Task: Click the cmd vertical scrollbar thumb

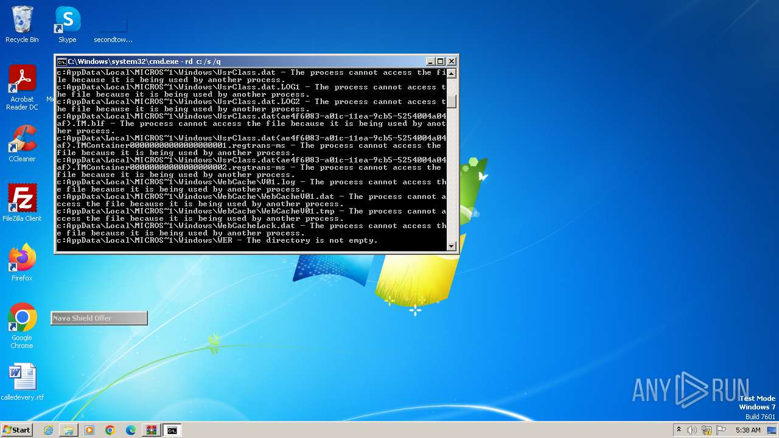Action: (452, 102)
